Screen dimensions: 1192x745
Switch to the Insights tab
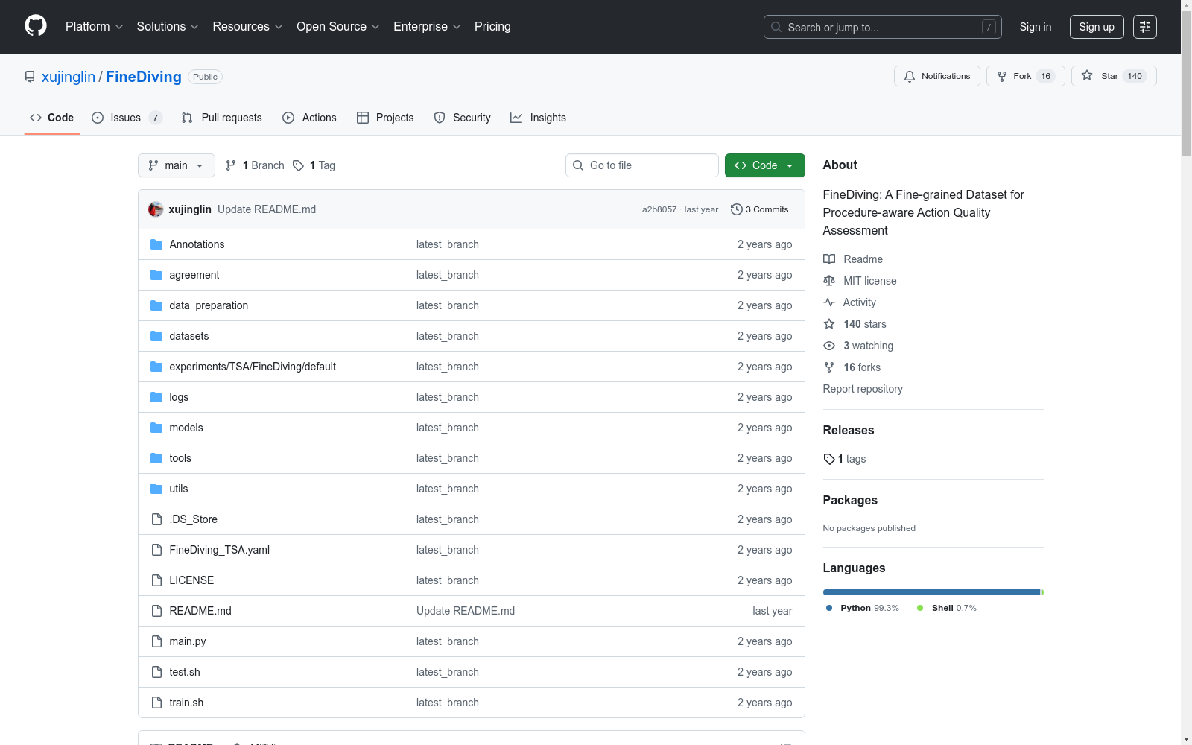[538, 118]
